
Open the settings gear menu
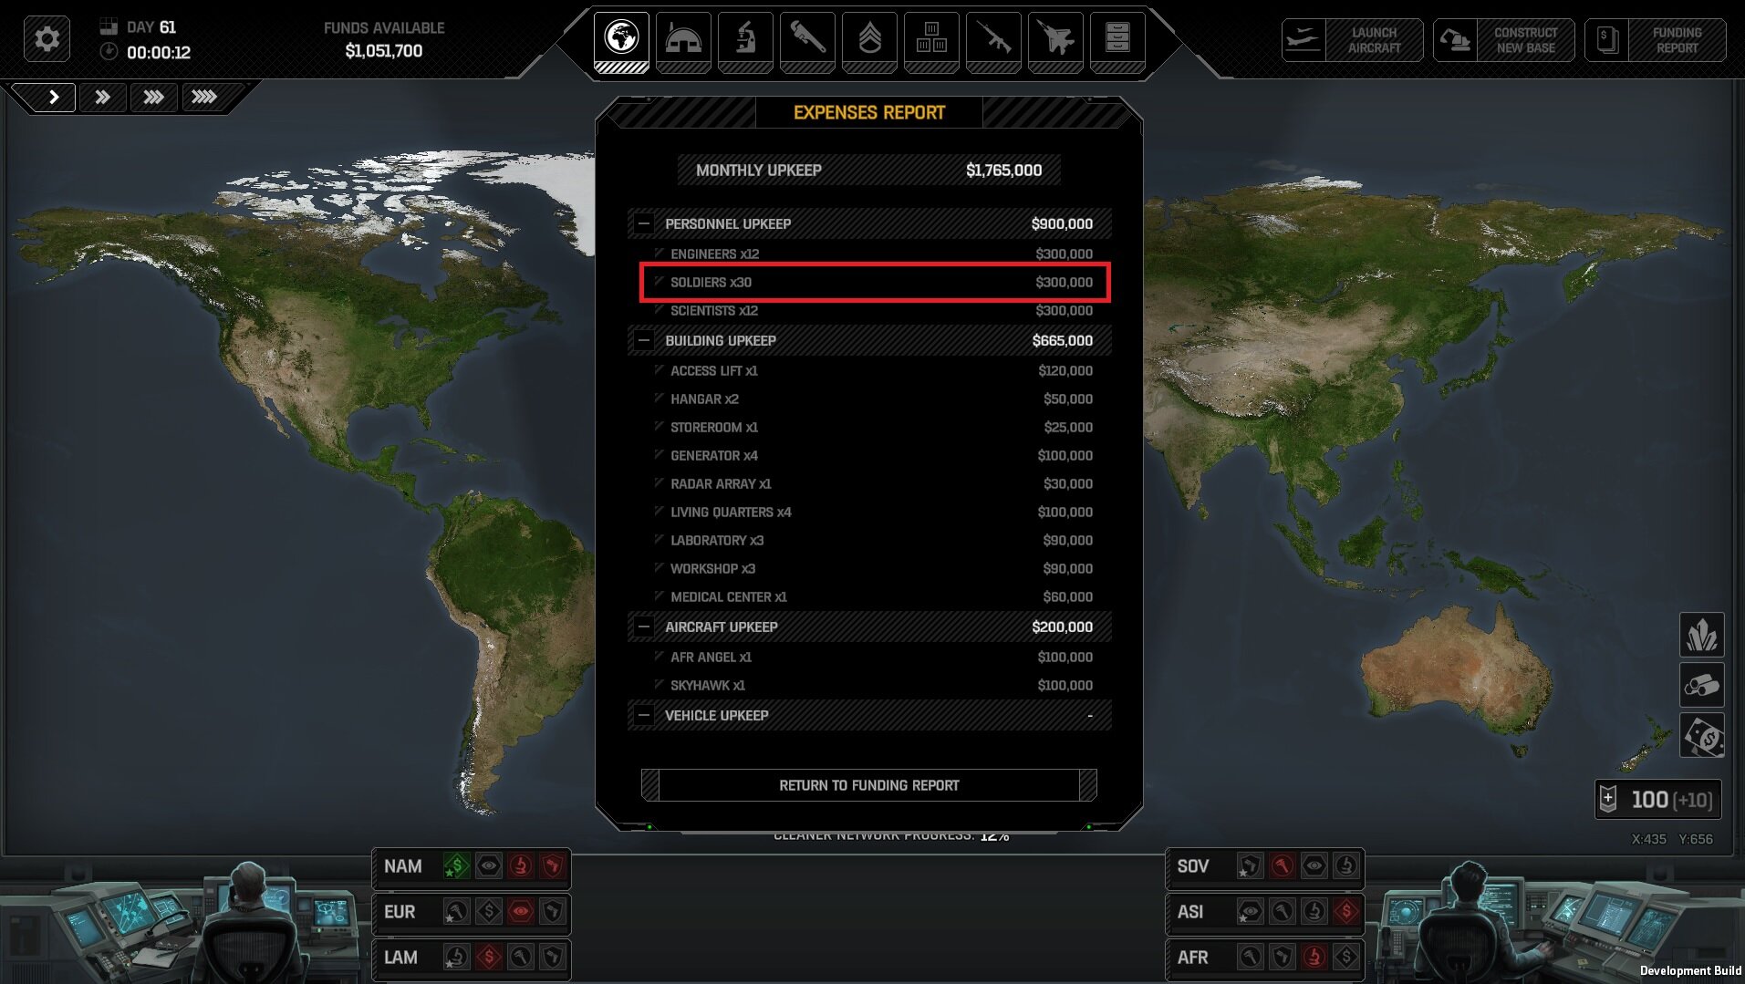47,39
